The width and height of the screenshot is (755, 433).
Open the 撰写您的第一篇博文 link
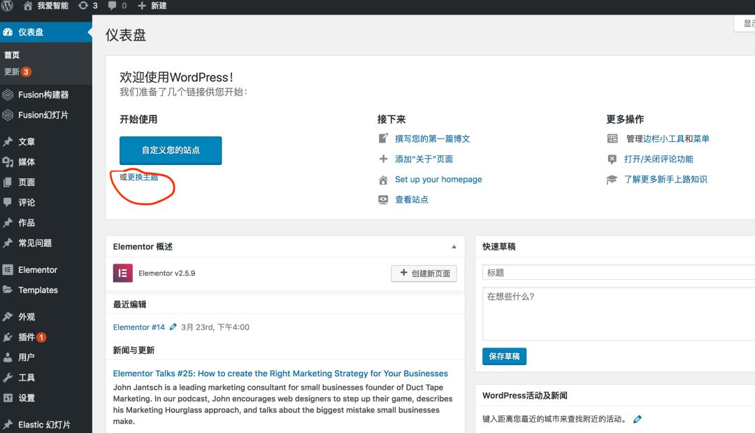(433, 139)
